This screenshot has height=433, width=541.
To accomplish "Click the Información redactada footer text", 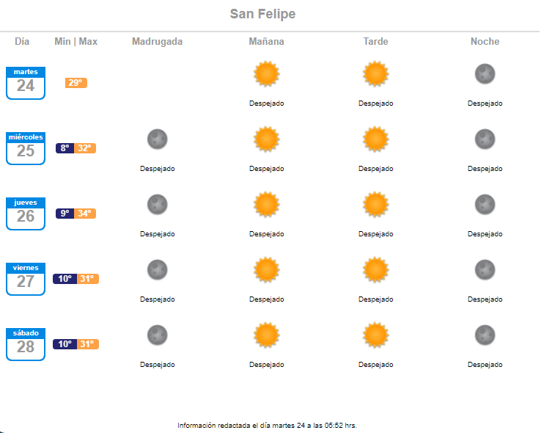I will click(267, 426).
